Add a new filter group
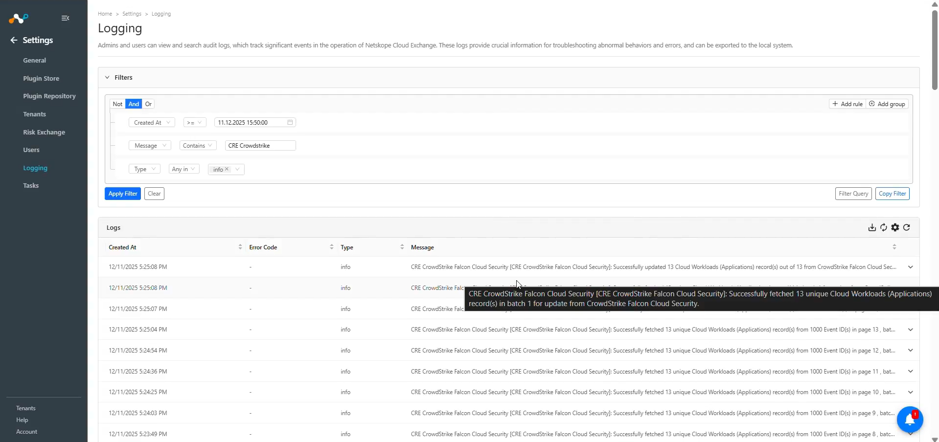This screenshot has width=939, height=442. 887,104
